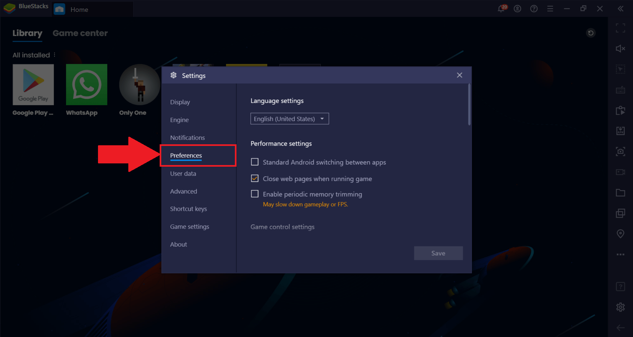Launch Only One game icon
The image size is (633, 337).
[140, 85]
